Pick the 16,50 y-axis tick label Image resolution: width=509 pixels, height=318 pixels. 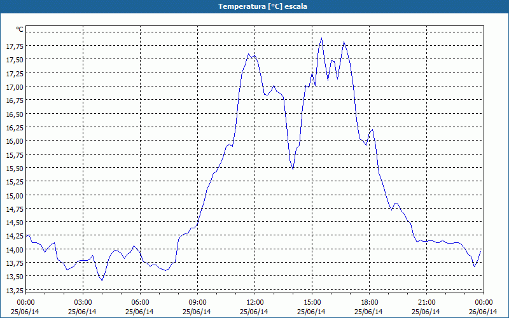click(15, 114)
